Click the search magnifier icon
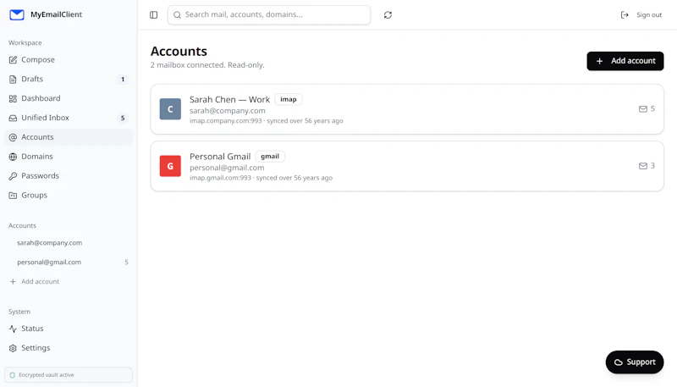Viewport: 677px width, 387px height. click(x=177, y=14)
